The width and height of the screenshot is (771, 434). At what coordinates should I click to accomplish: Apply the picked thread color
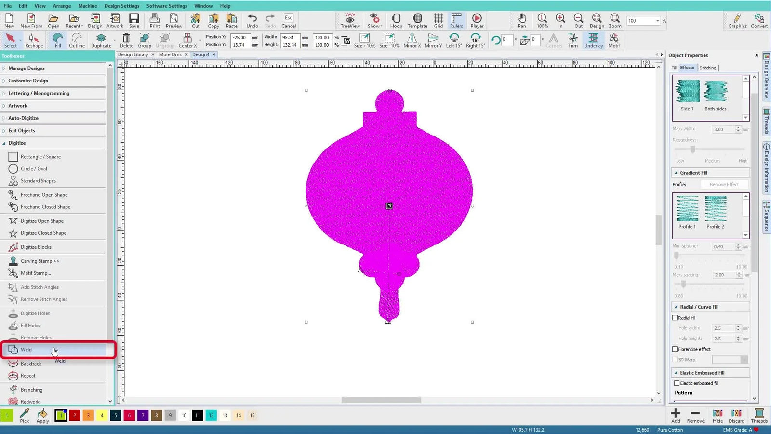click(42, 415)
